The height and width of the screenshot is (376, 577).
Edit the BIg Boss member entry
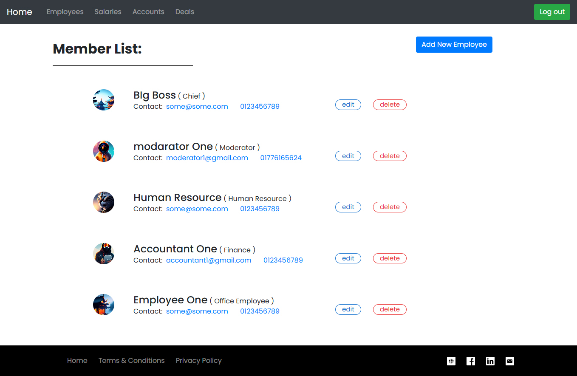pos(348,105)
